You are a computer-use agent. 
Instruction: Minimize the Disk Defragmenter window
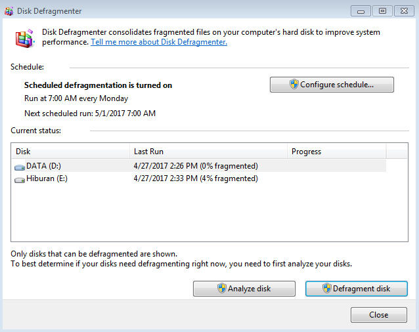point(360,10)
